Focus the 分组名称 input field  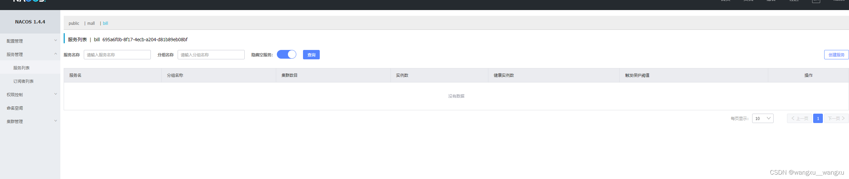(211, 55)
